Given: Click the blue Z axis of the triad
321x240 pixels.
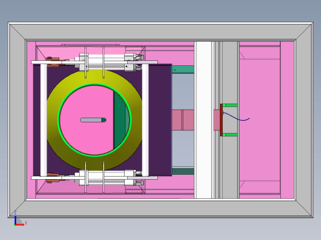Looking at the screenshot, I should [x=15, y=220].
